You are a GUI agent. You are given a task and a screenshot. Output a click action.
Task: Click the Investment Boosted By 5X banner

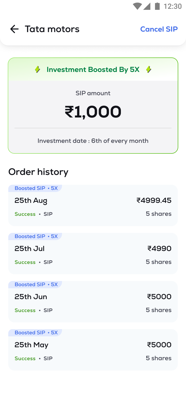[93, 70]
